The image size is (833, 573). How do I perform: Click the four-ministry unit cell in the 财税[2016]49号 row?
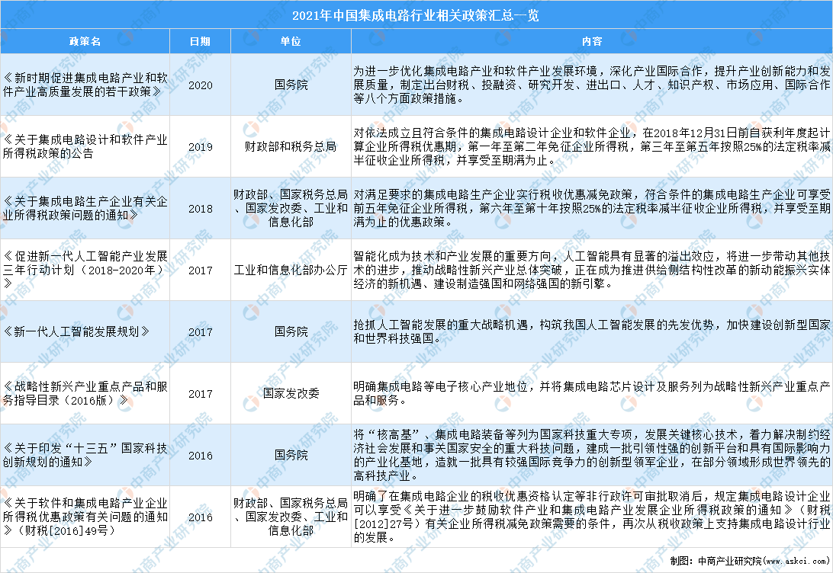point(291,517)
